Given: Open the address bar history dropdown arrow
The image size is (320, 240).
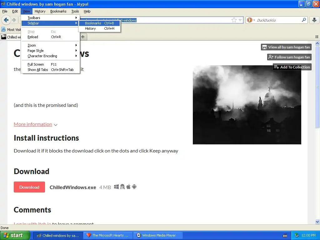Looking at the screenshot, I should point(240,20).
